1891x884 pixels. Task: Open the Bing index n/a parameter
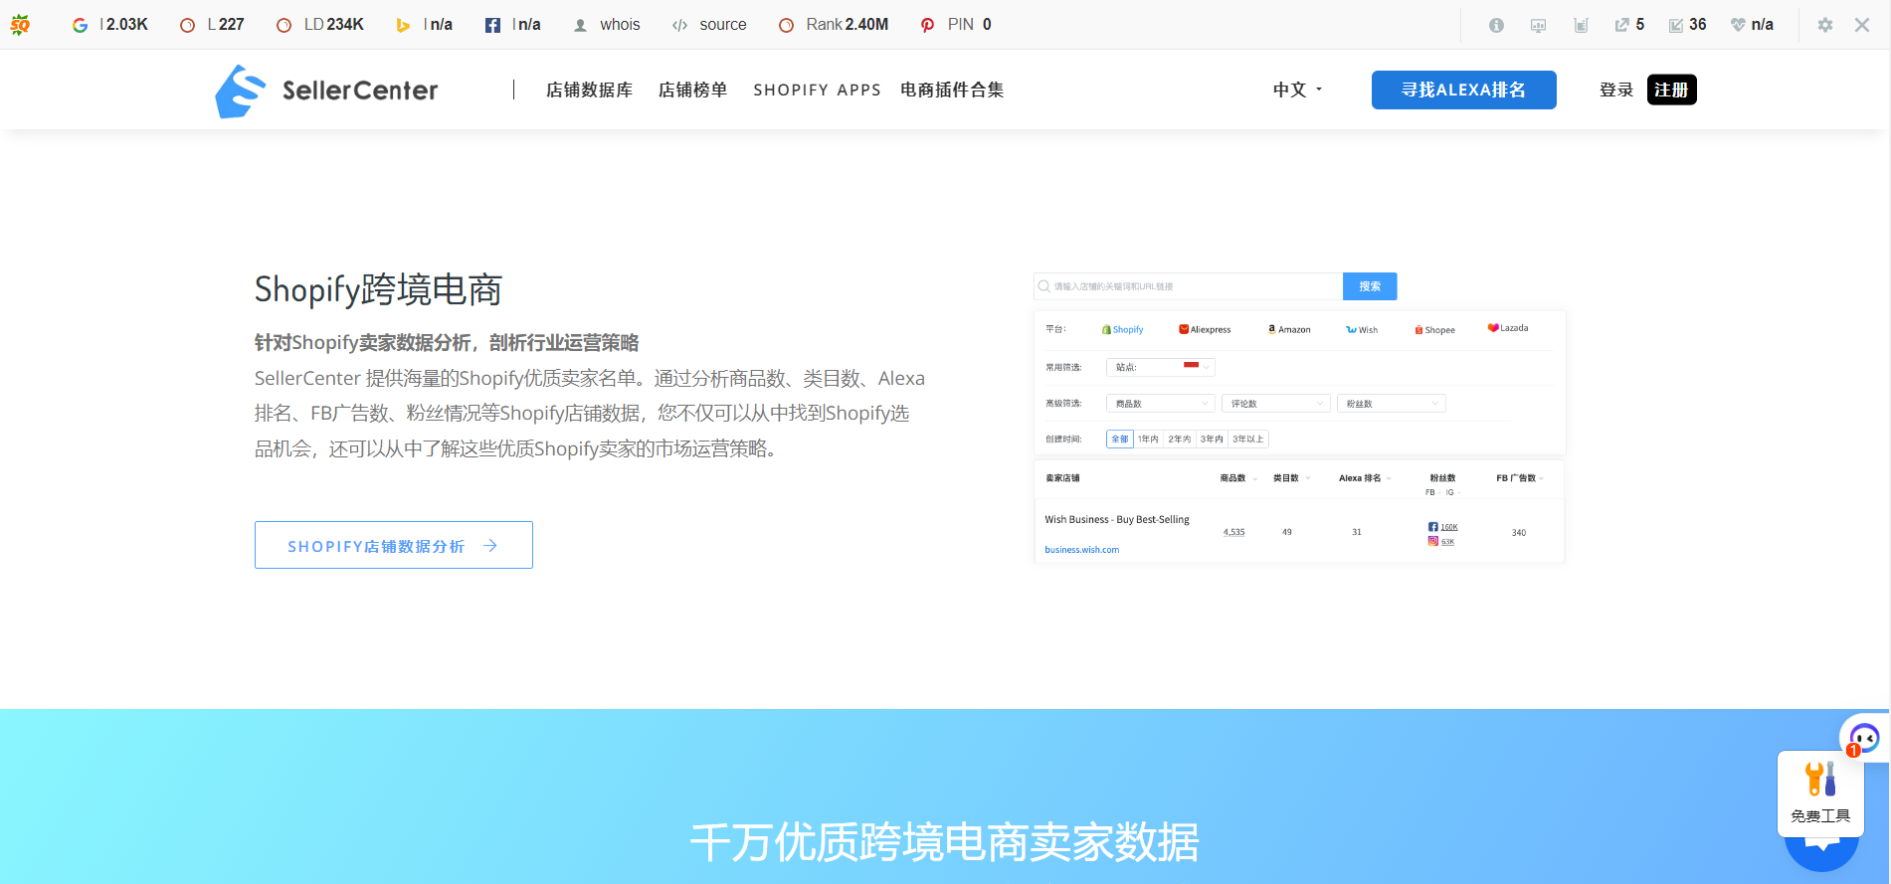[424, 25]
